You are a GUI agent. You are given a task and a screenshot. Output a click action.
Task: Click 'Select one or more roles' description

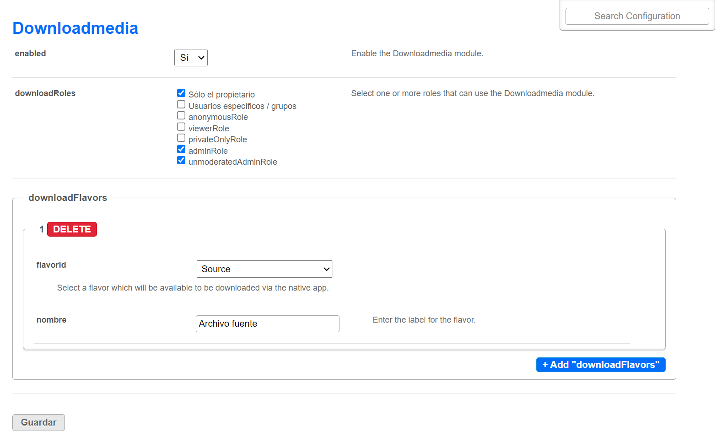[x=473, y=93]
